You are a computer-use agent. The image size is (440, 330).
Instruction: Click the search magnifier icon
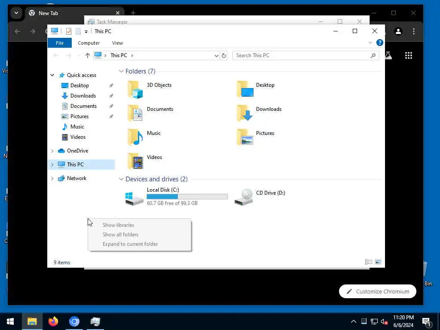point(373,55)
